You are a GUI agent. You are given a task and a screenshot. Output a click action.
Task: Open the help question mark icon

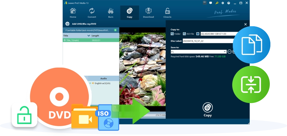coord(228,3)
